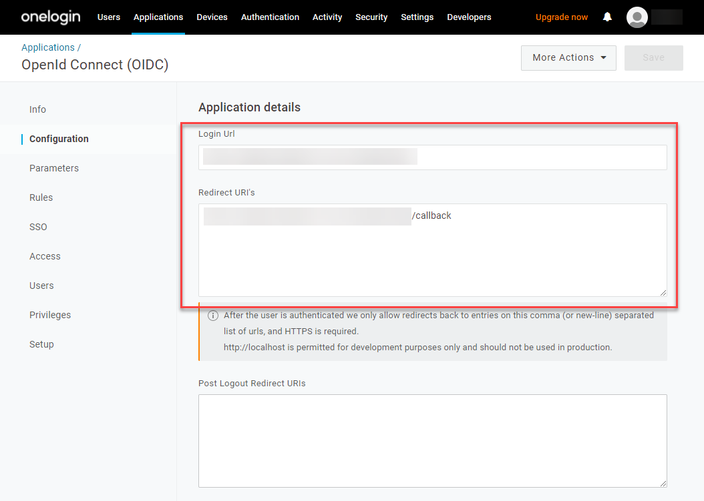
Task: Open the Settings menu
Action: pos(417,17)
